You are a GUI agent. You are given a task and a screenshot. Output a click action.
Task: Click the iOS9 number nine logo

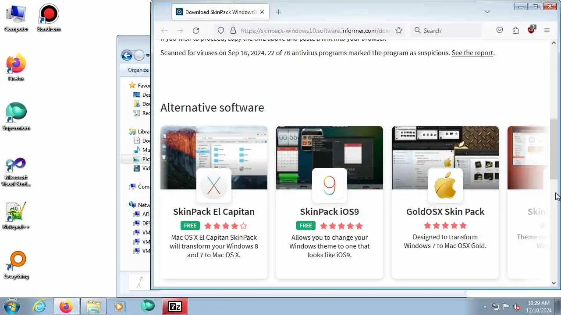pyautogui.click(x=330, y=185)
